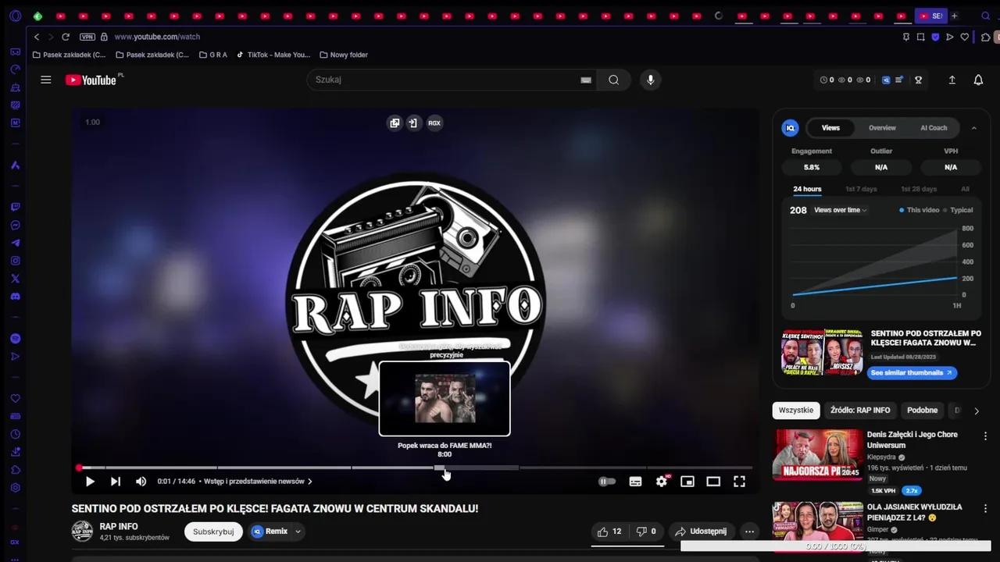1000x562 pixels.
Task: Open player settings gear
Action: coord(662,482)
